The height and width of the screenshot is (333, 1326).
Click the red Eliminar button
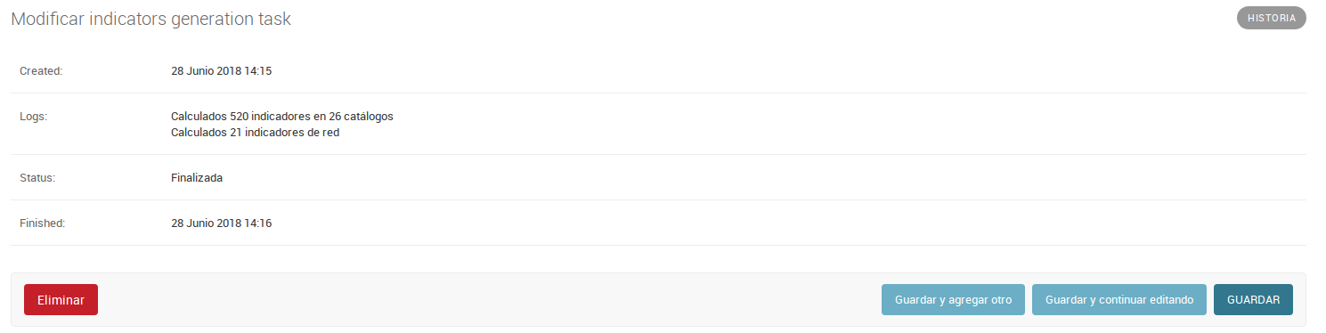61,300
